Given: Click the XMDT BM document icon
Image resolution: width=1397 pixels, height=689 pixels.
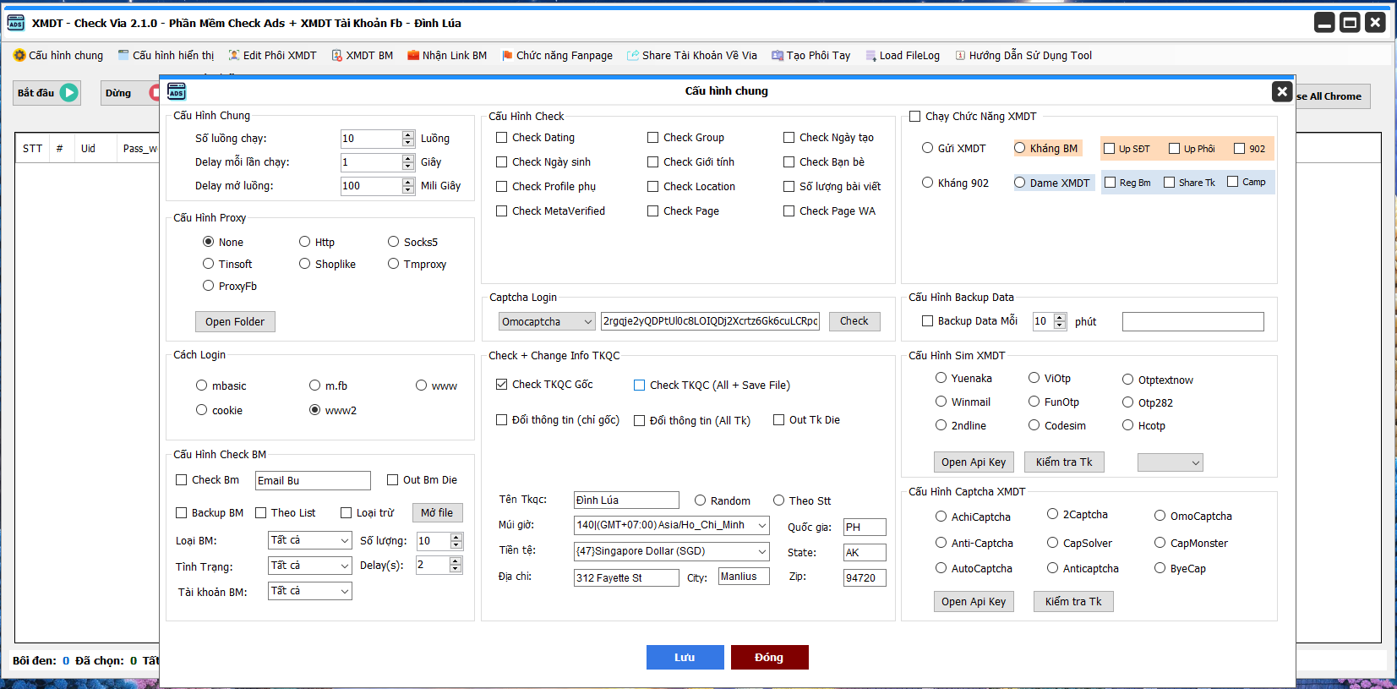Looking at the screenshot, I should pyautogui.click(x=336, y=55).
